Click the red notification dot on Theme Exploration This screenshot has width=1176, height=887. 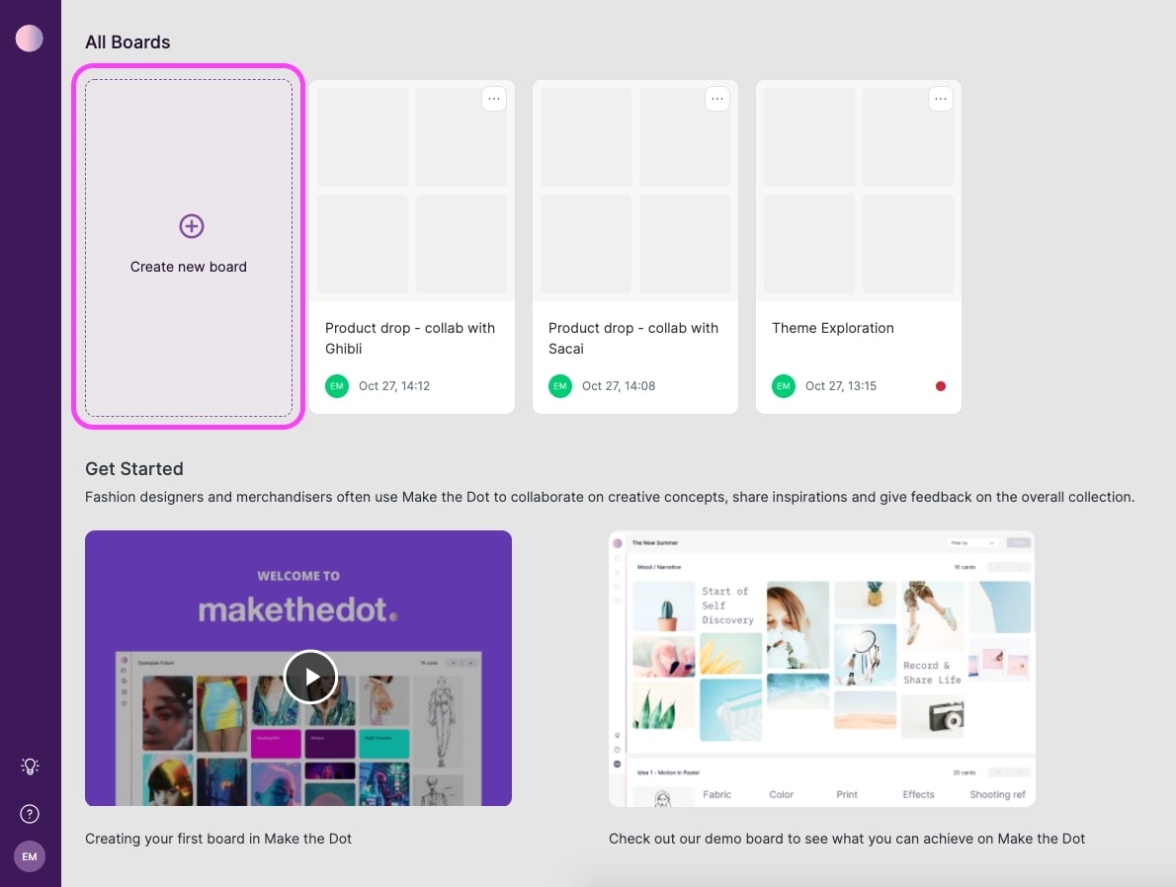(940, 386)
